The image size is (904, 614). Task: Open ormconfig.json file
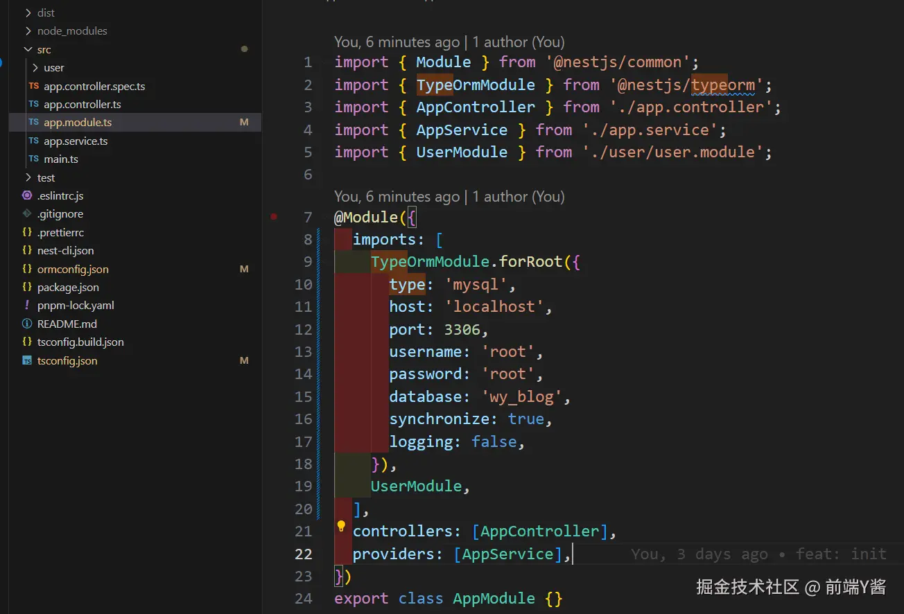point(73,269)
